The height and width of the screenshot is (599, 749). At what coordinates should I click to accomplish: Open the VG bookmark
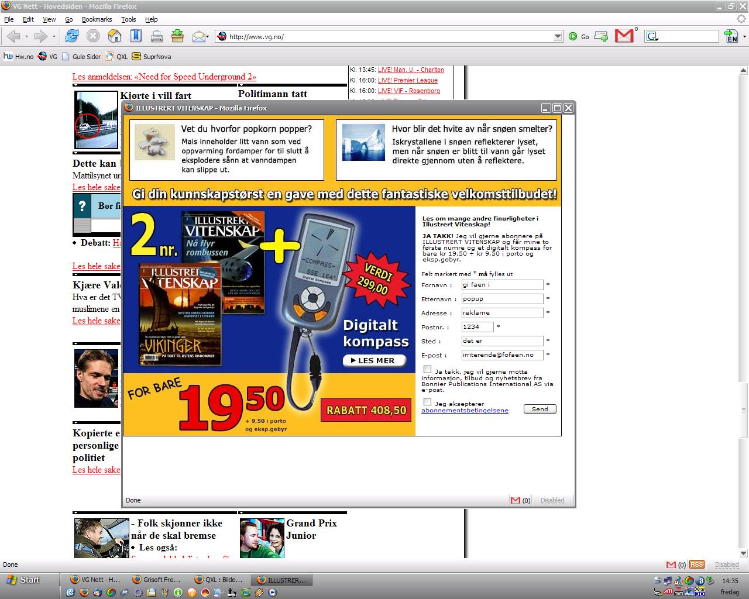pyautogui.click(x=47, y=57)
